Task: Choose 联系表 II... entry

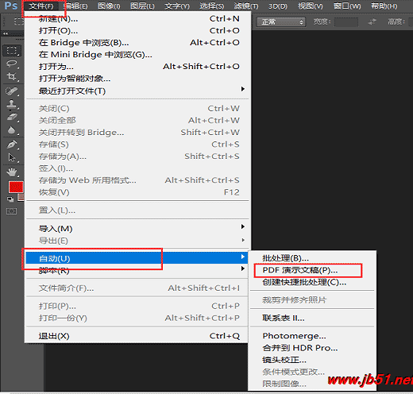Action: point(312,318)
